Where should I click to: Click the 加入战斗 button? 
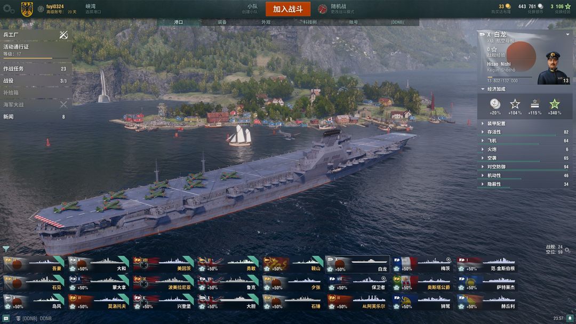pyautogui.click(x=287, y=9)
